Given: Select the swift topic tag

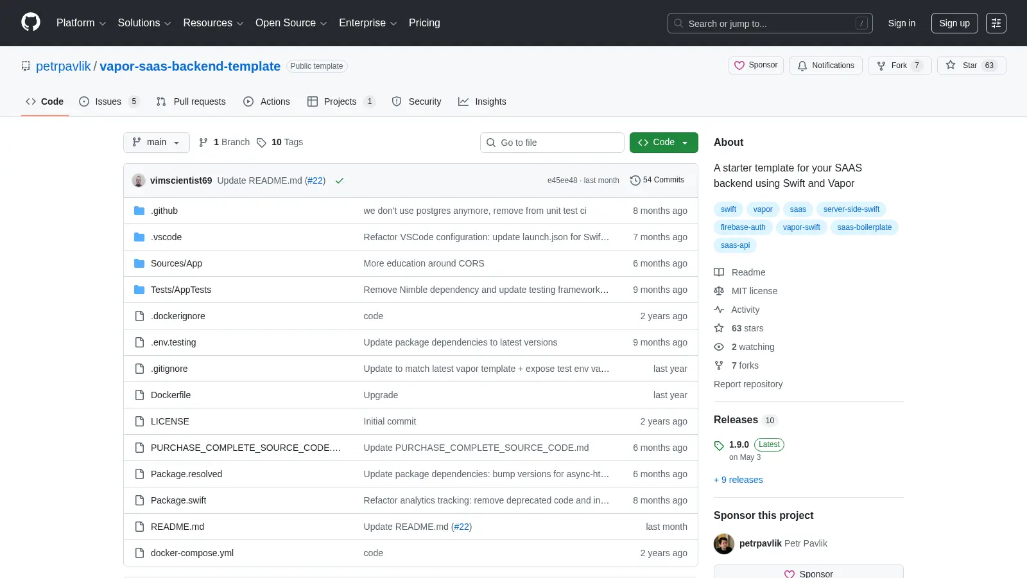Looking at the screenshot, I should (x=729, y=209).
